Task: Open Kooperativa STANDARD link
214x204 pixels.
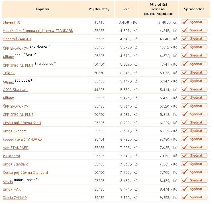Action: (22, 140)
